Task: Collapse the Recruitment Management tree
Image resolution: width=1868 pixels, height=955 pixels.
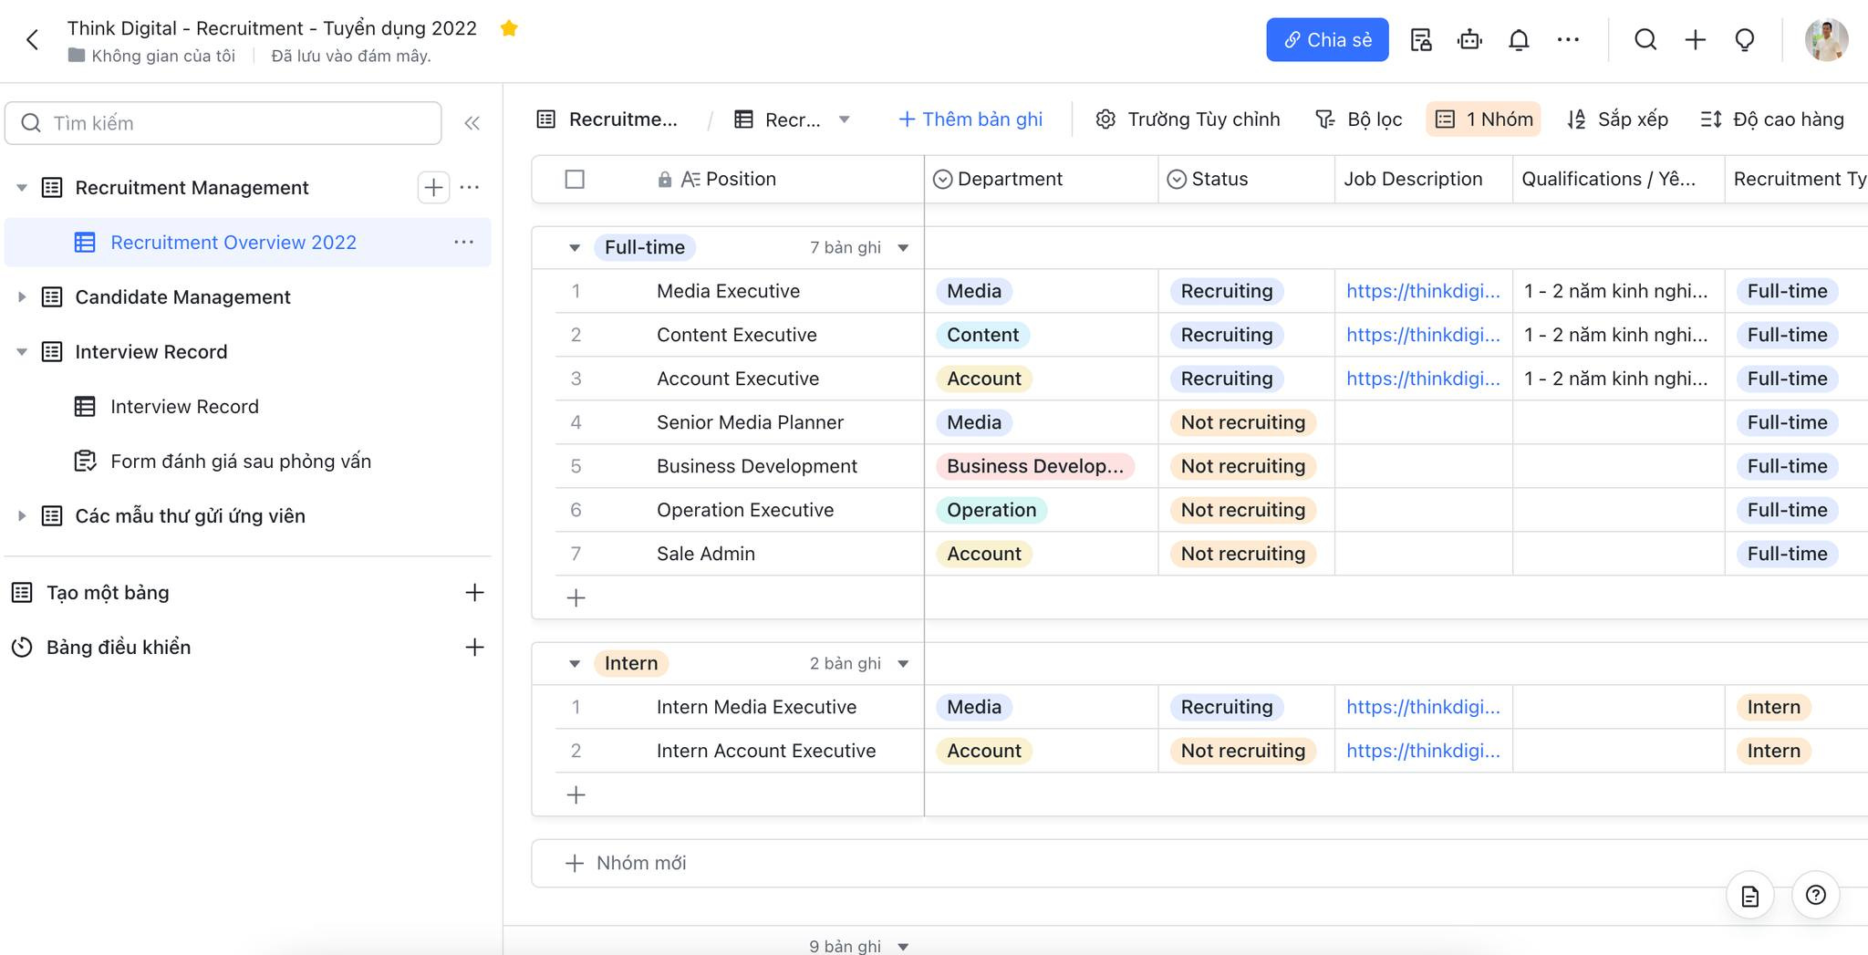Action: 22,188
